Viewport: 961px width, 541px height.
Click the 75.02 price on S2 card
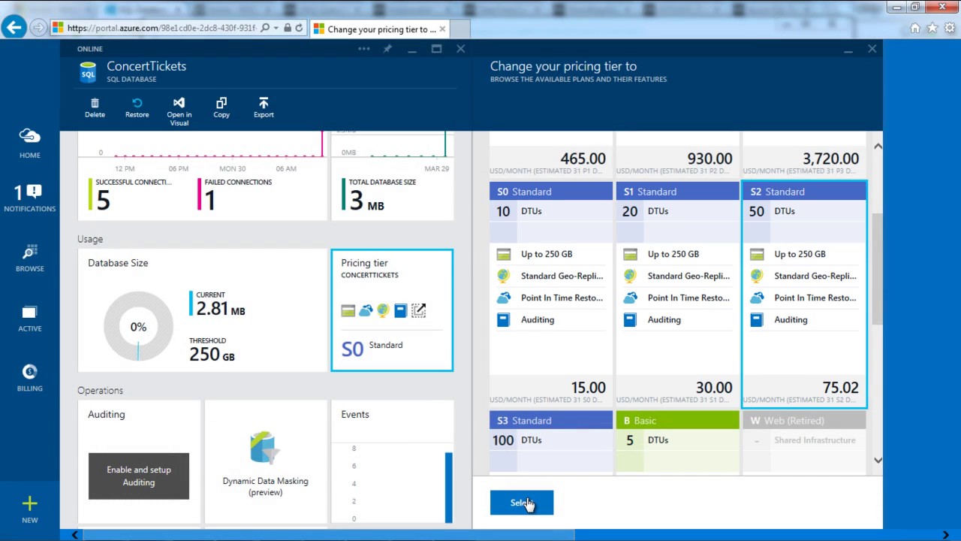pos(840,388)
